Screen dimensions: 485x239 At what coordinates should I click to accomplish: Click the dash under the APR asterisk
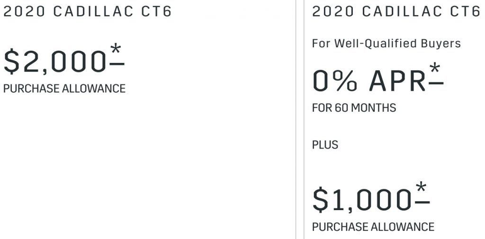point(436,83)
